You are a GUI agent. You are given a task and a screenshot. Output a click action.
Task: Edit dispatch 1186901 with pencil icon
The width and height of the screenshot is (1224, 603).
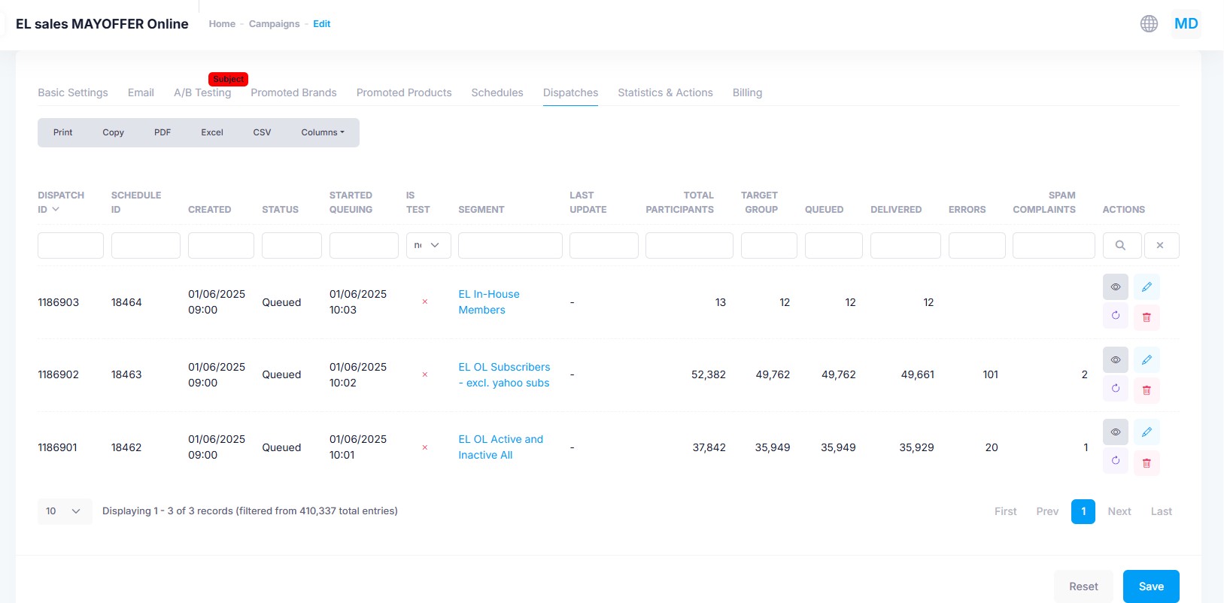(1147, 432)
